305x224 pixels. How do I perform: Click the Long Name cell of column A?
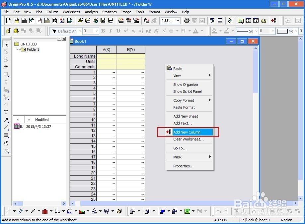(107, 56)
